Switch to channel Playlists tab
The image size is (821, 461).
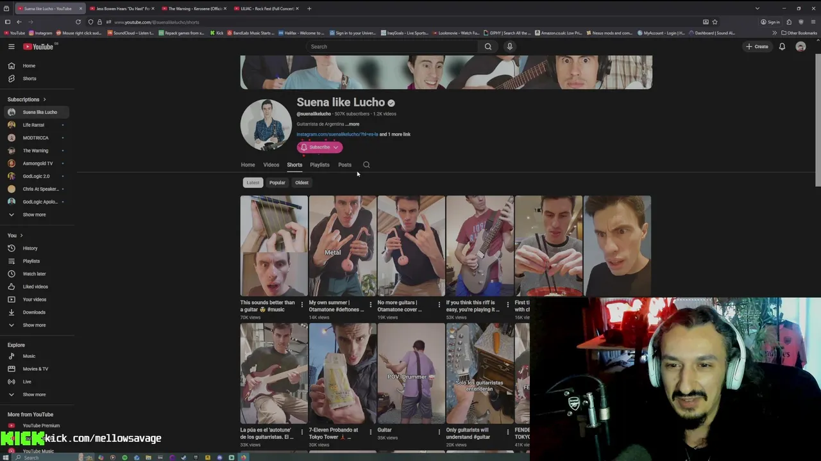319,165
